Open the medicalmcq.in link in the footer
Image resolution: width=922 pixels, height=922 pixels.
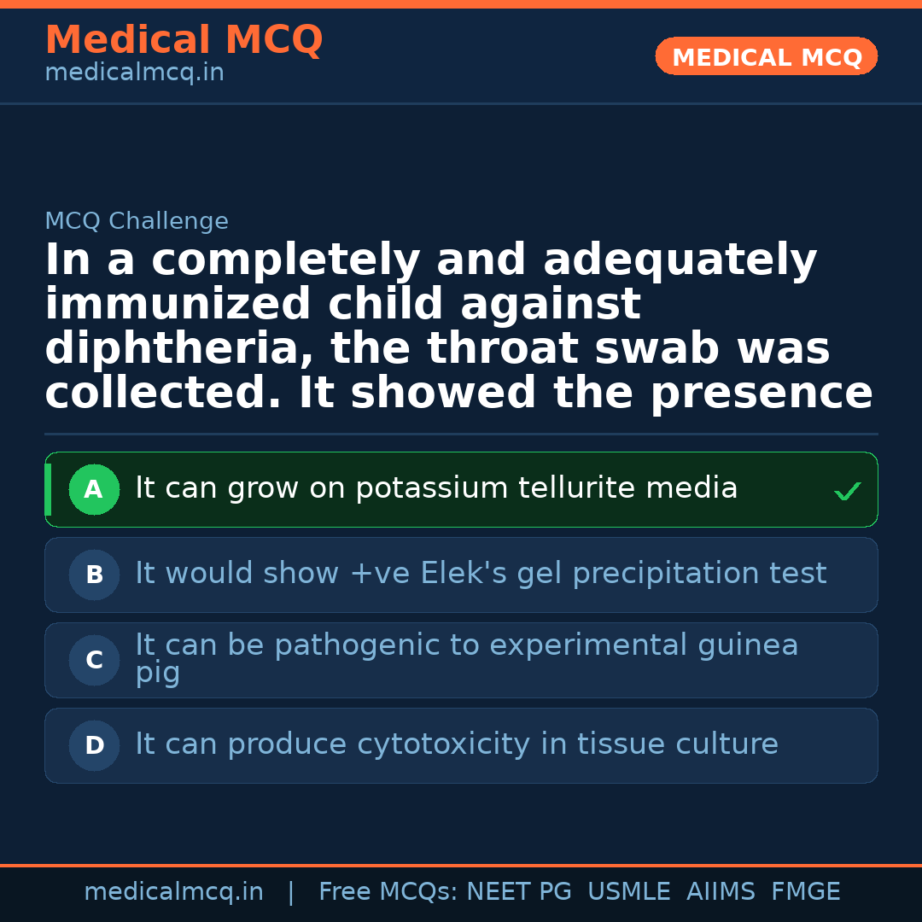click(x=173, y=892)
